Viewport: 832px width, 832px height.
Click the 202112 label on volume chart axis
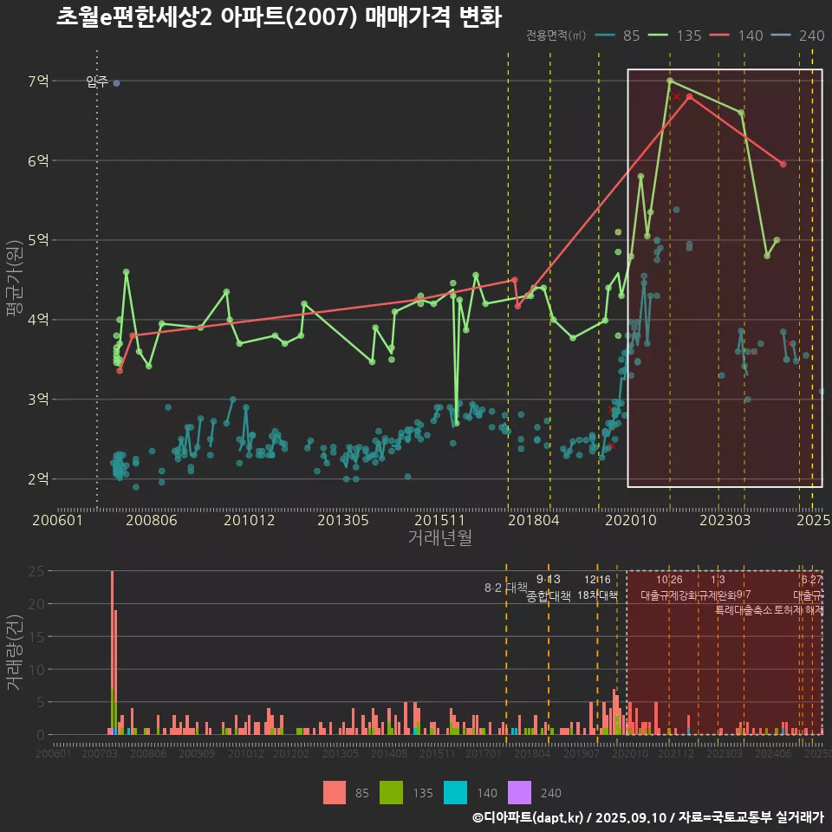[x=675, y=753]
